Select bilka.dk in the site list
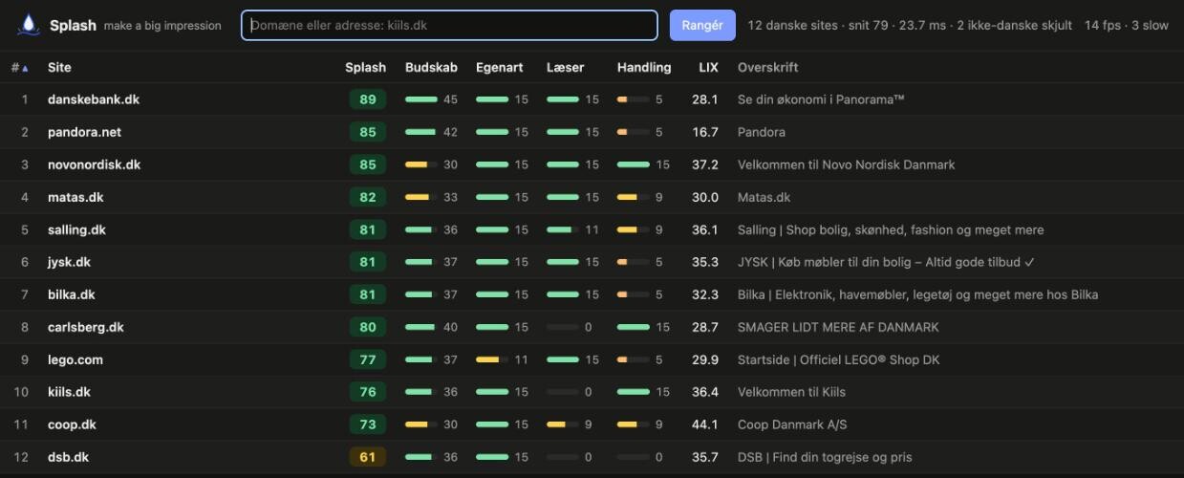 pyautogui.click(x=72, y=294)
